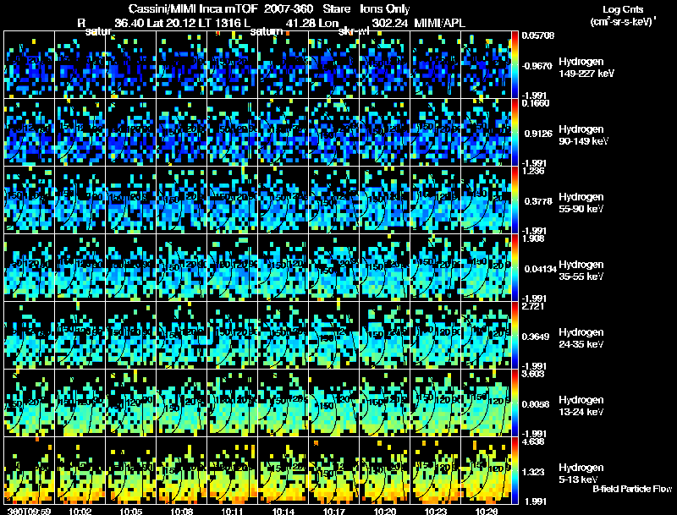The width and height of the screenshot is (677, 515).
Task: Click the '0.04134' colorbar value
Action: pos(541,269)
